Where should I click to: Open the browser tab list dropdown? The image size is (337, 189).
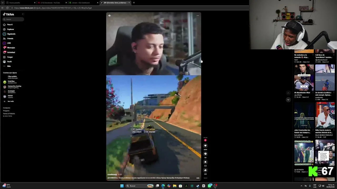click(x=2, y=3)
